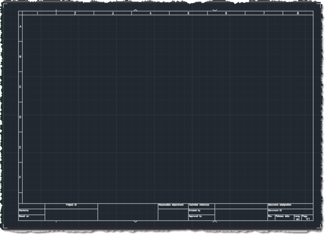Select row zone label "B"
The image size is (327, 236).
pos(20,57)
